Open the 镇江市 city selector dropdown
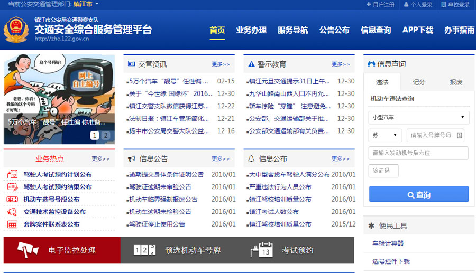Screen dimensions: 476x273 84,4
